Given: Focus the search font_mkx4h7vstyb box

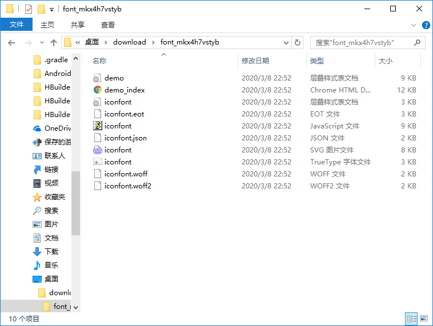Looking at the screenshot, I should [367, 42].
